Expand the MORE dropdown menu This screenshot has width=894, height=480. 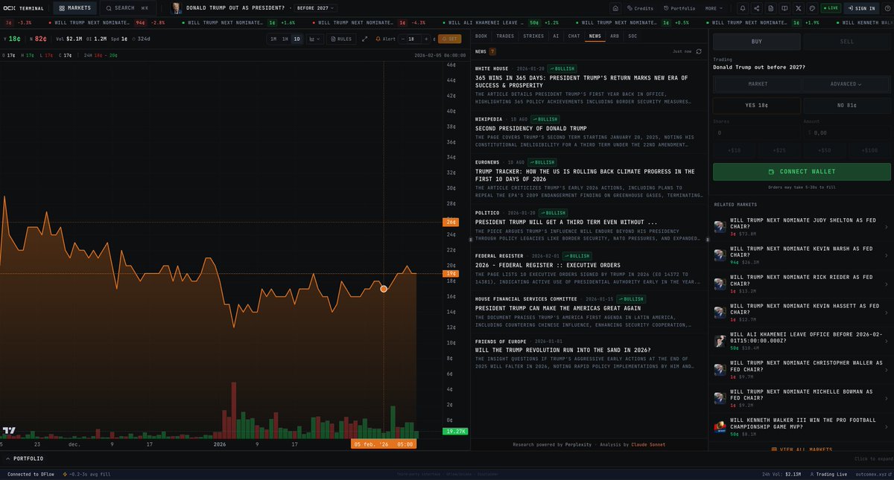[x=713, y=8]
